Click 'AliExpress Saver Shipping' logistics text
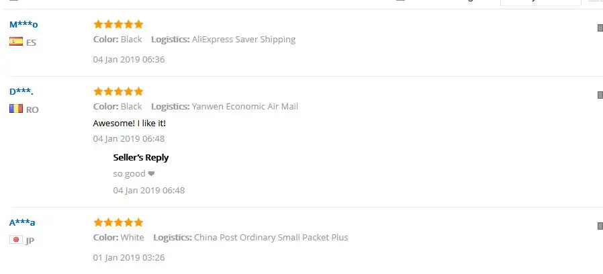This screenshot has height=274, width=603. (x=244, y=40)
